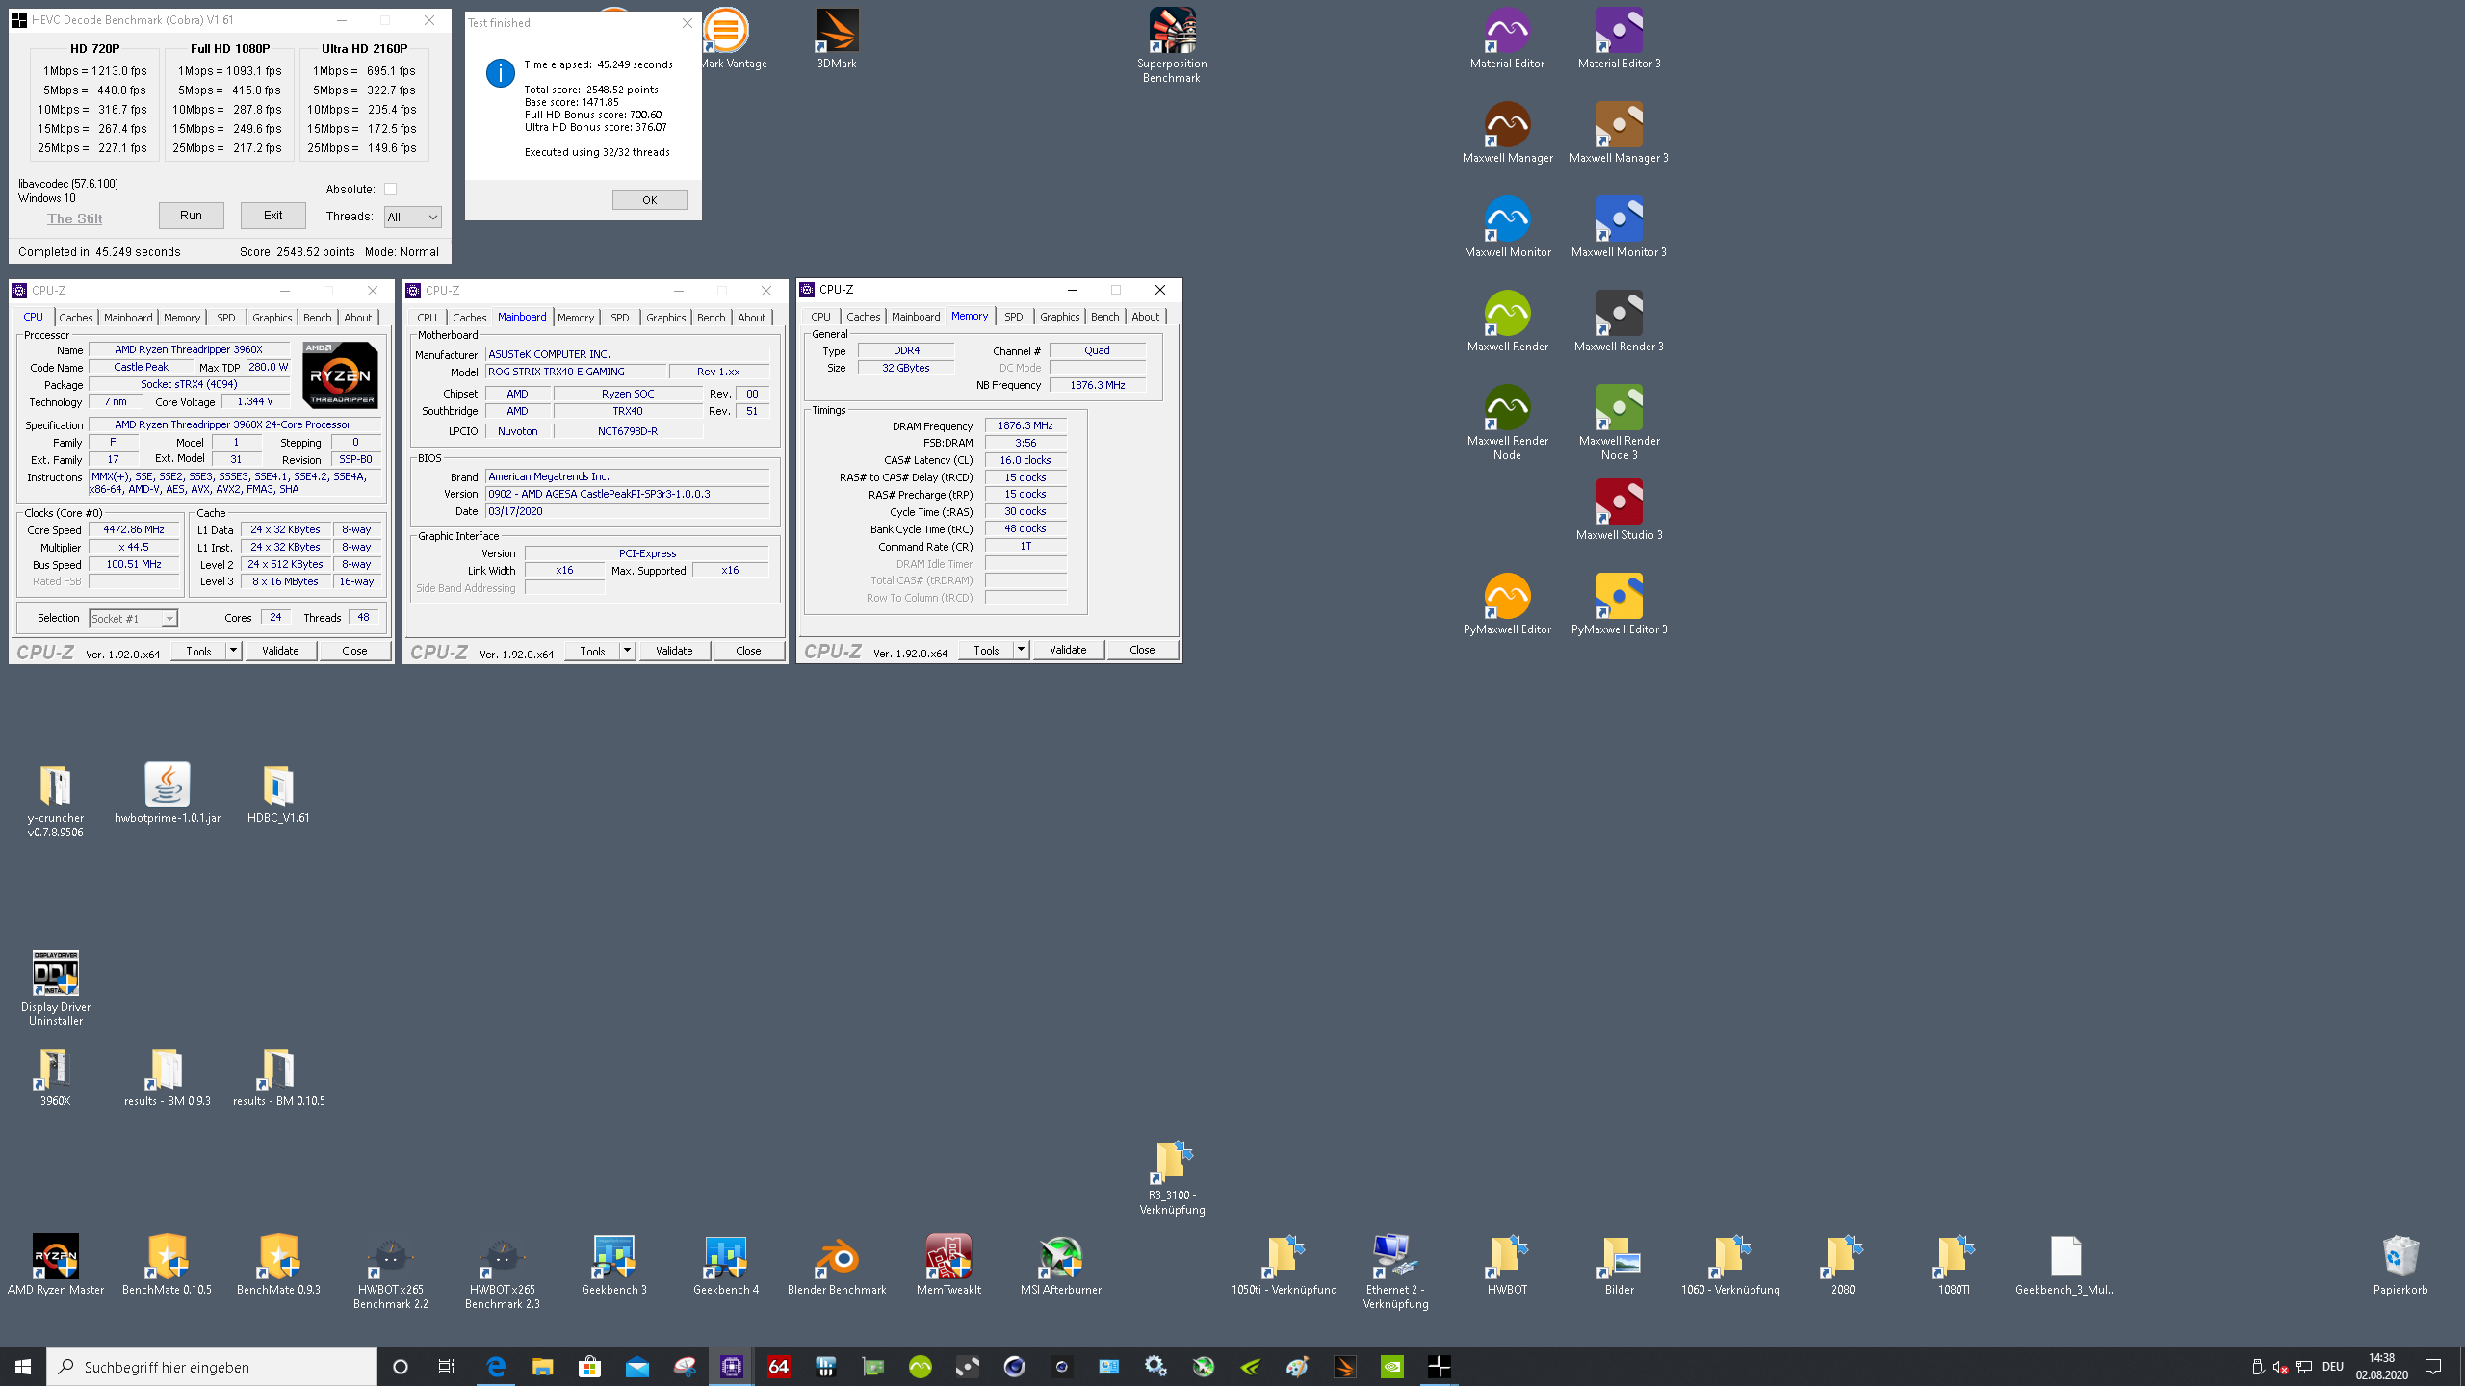The width and height of the screenshot is (2465, 1386).
Task: Open the Socket #1 Selection dropdown
Action: [133, 618]
